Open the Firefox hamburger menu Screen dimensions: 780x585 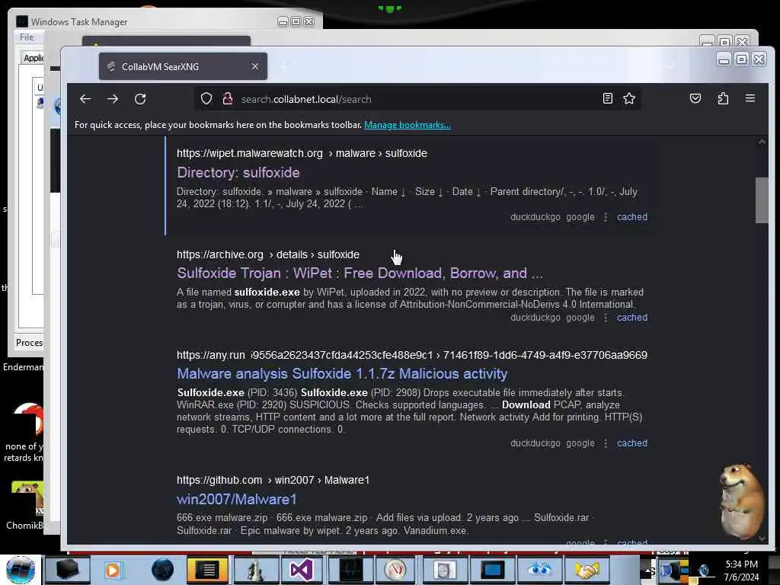750,98
